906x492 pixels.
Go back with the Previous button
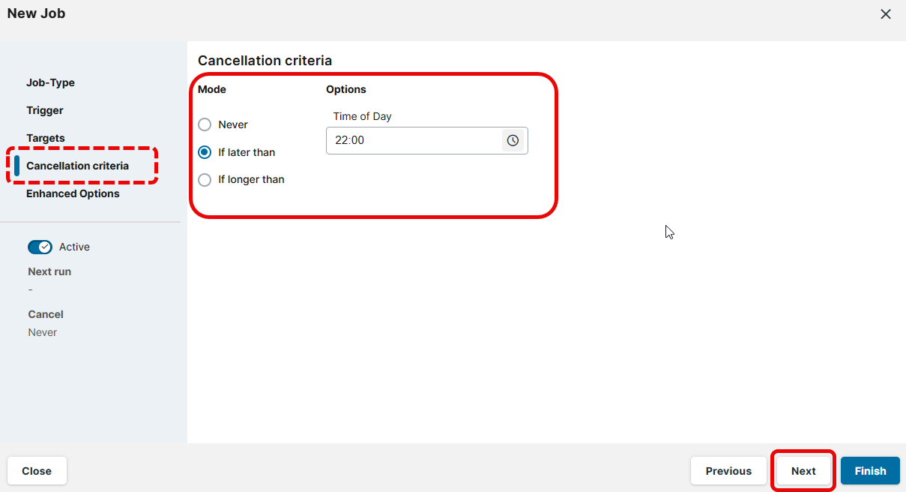[728, 471]
